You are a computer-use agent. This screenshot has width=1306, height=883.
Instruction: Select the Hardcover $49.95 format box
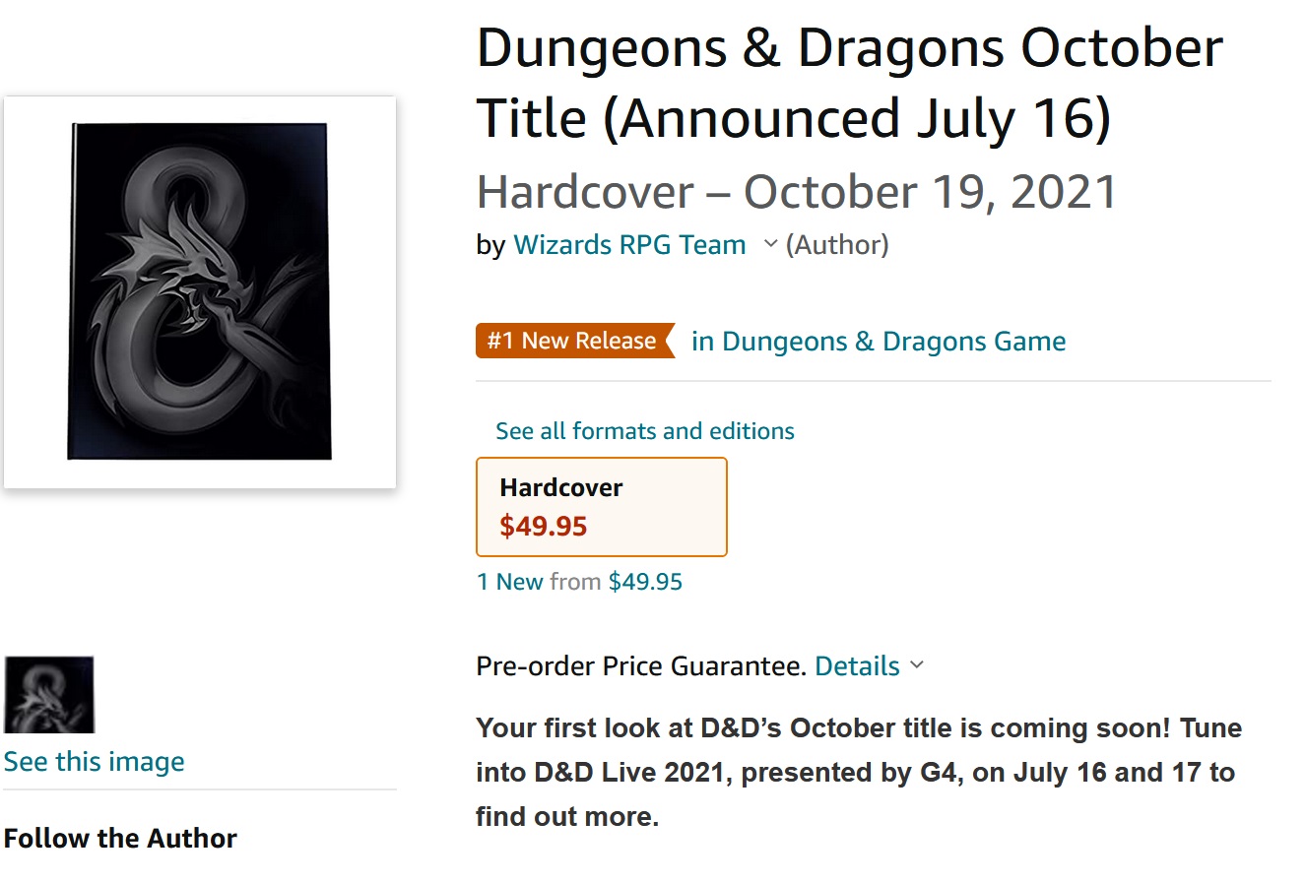coord(602,507)
